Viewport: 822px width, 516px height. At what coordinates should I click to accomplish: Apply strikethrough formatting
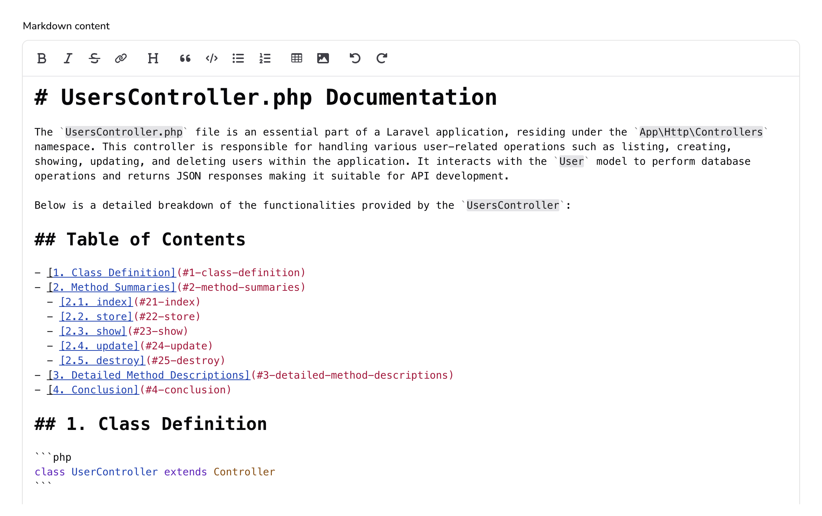pyautogui.click(x=95, y=58)
